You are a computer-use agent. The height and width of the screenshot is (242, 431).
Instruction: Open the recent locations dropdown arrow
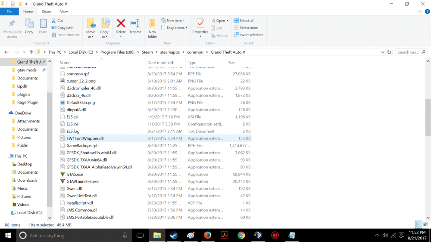pyautogui.click(x=24, y=52)
